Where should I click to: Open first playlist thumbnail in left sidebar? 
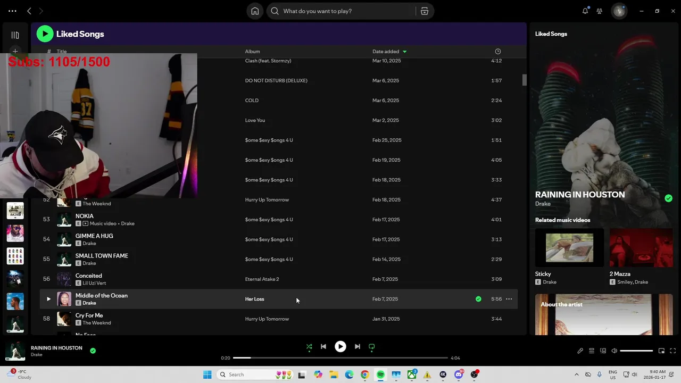(x=15, y=211)
